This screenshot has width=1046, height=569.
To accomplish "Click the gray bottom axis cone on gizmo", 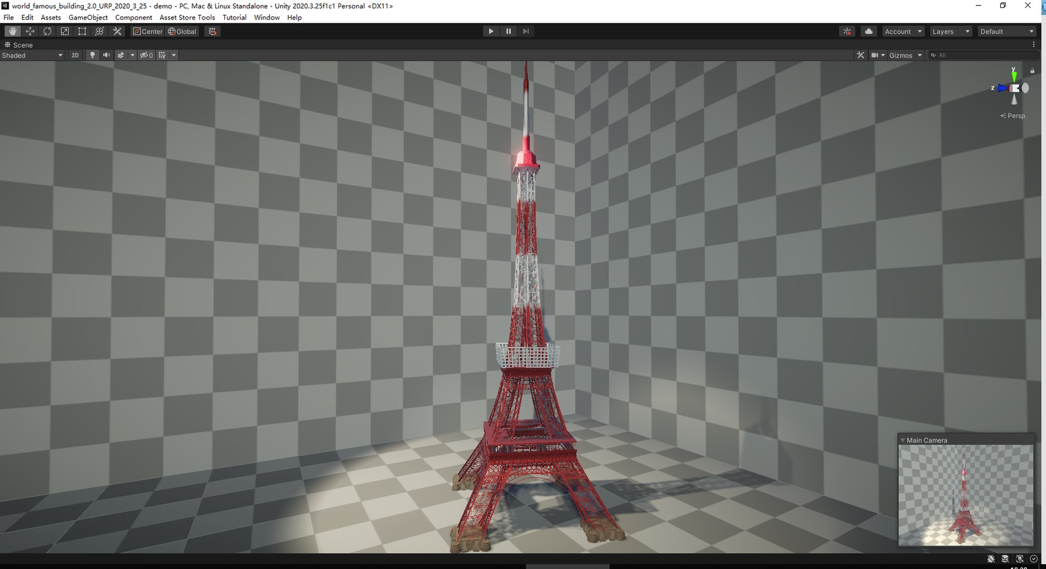I will click(x=1014, y=99).
